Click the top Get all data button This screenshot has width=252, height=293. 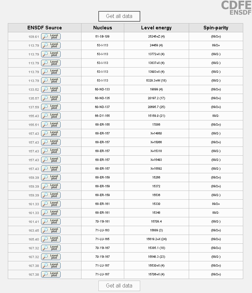[x=119, y=16]
